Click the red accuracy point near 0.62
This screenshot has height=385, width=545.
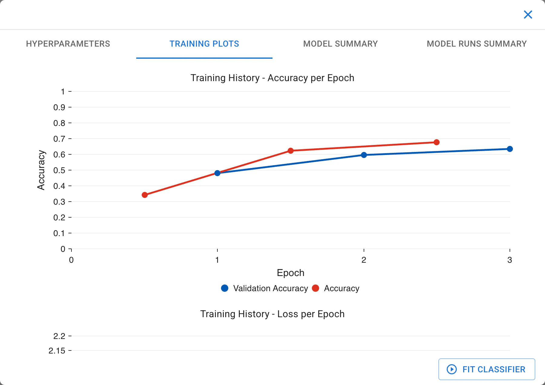click(x=291, y=151)
